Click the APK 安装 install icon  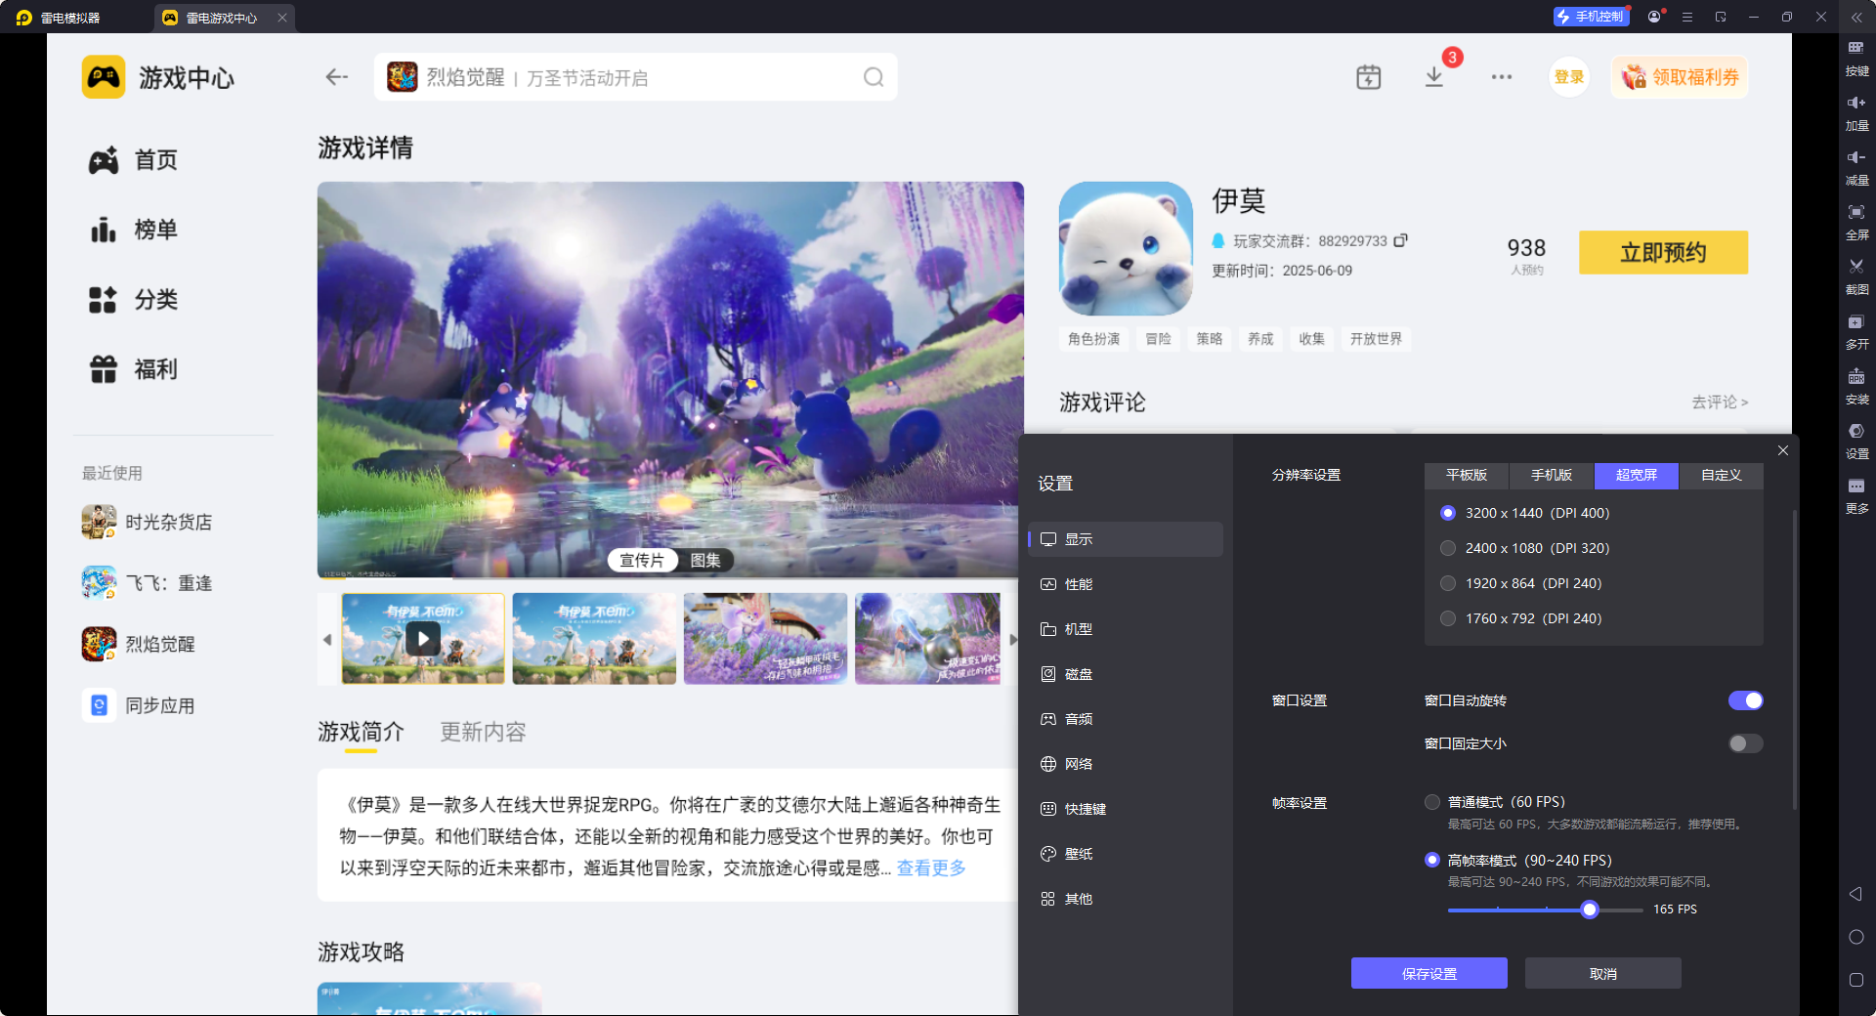1855,387
